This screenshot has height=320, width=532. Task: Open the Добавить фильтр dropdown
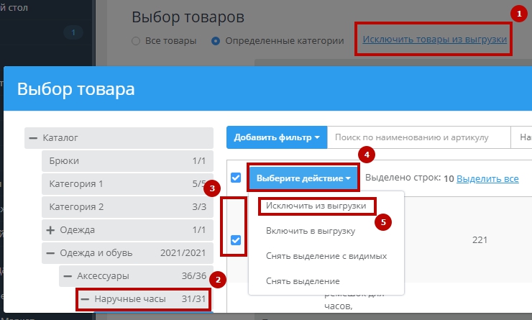pos(276,137)
